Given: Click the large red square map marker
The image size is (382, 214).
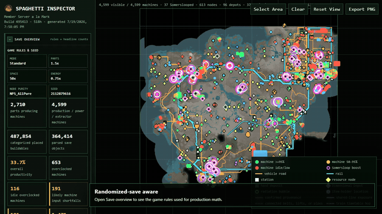Looking at the screenshot, I should (337, 63).
